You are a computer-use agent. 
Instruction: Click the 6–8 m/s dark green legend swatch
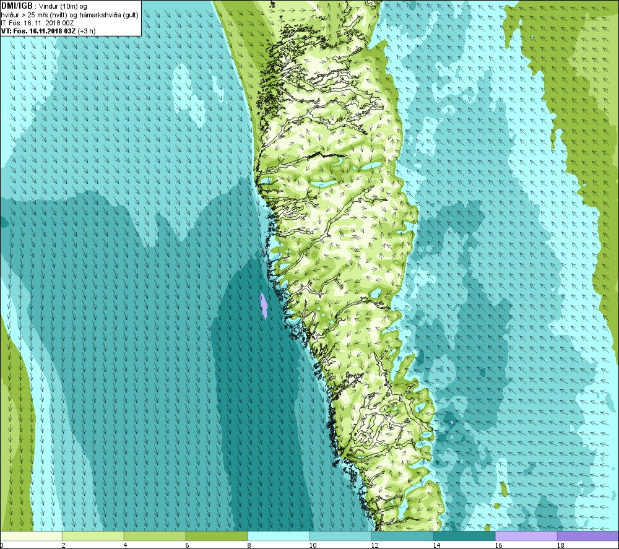click(217, 536)
